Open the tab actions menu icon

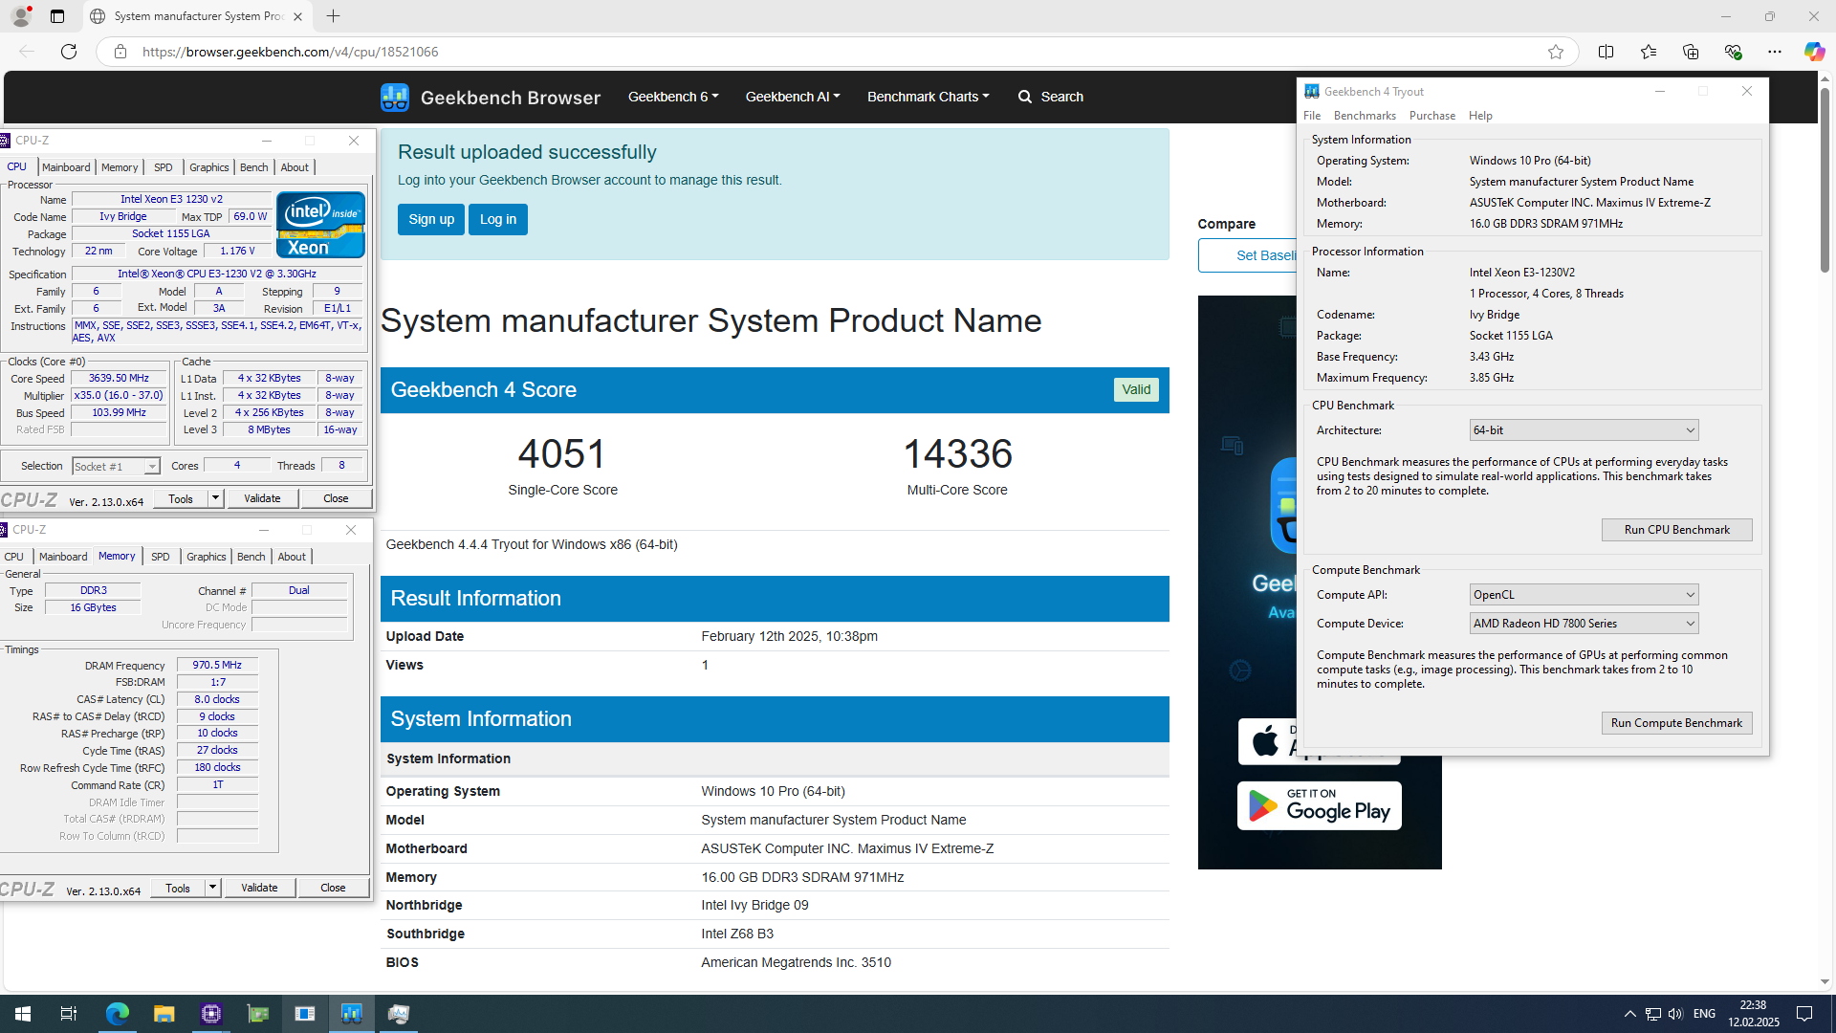(x=57, y=16)
